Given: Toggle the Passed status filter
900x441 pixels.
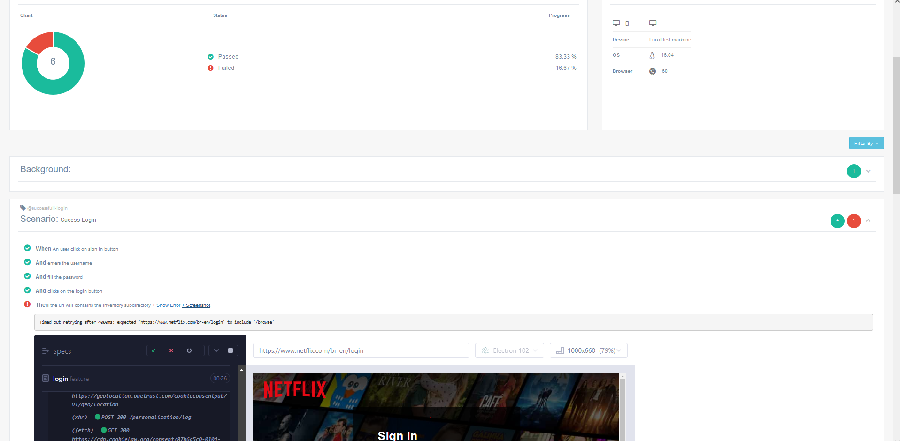Looking at the screenshot, I should coord(229,56).
